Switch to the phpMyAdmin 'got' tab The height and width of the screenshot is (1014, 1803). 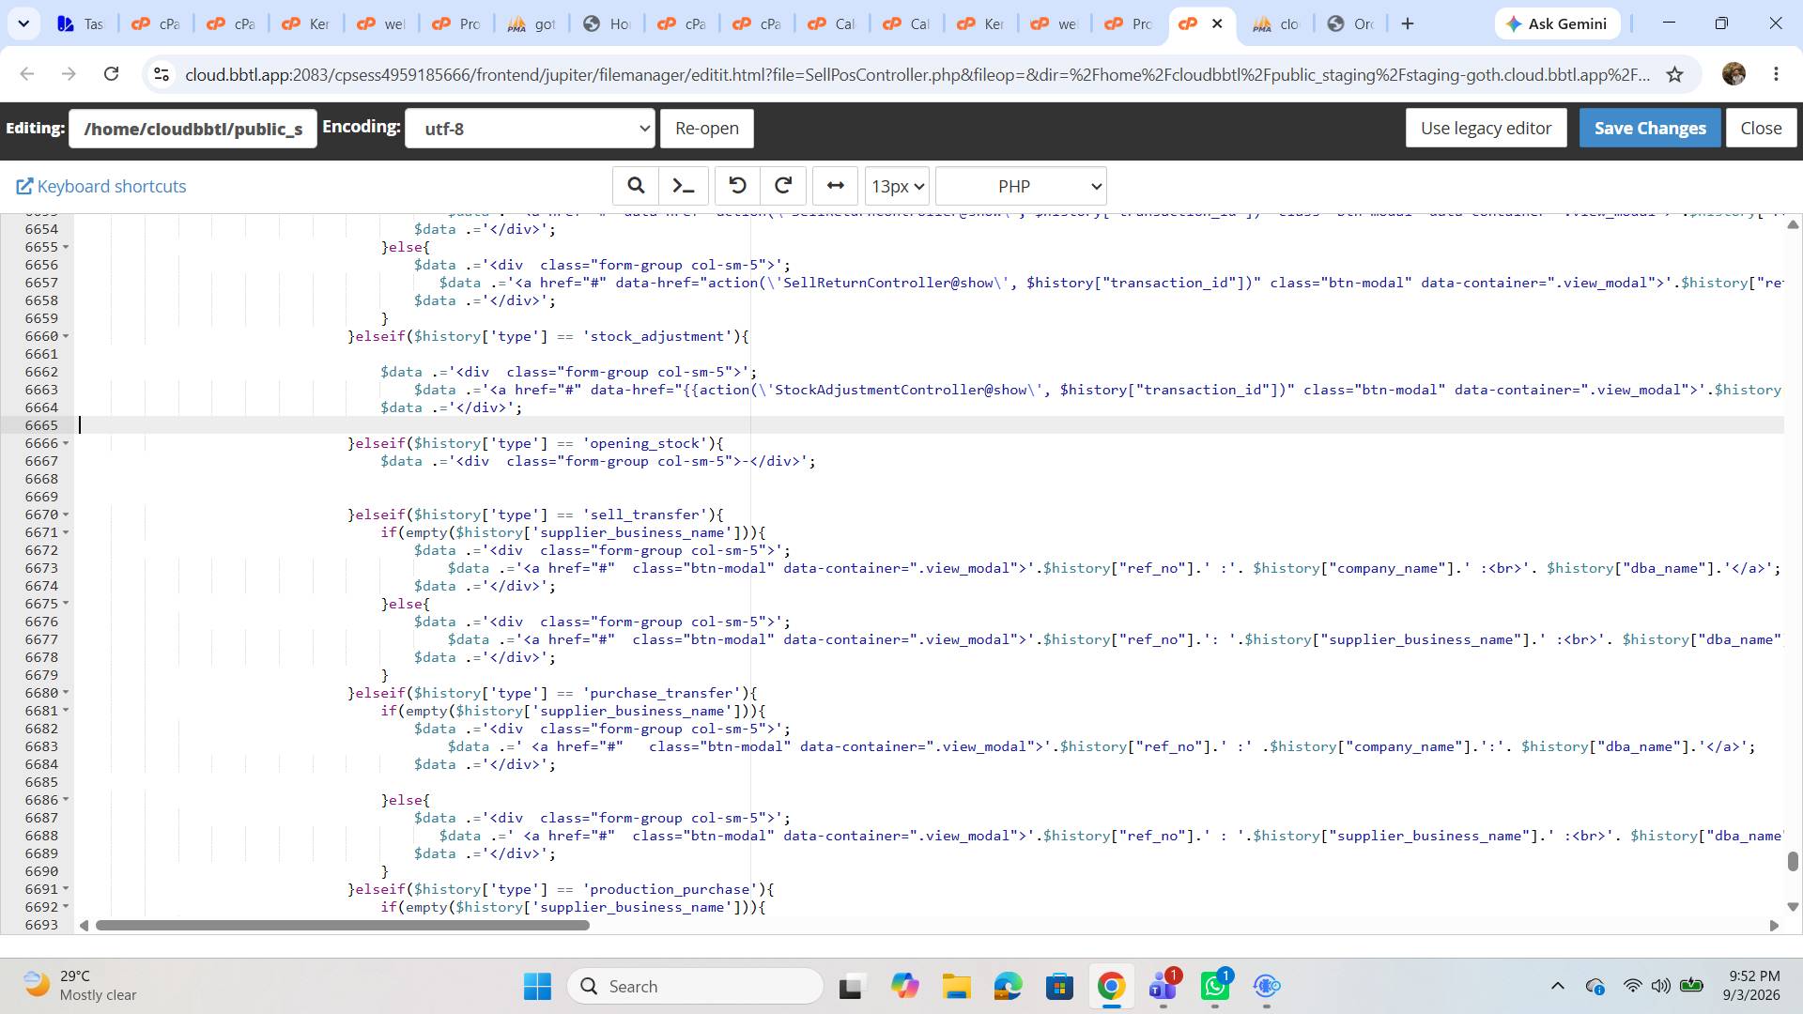pyautogui.click(x=532, y=23)
